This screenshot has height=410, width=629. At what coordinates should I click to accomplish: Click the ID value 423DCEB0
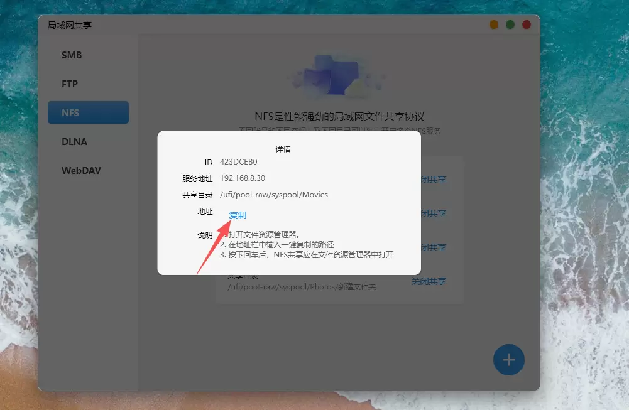pyautogui.click(x=238, y=162)
